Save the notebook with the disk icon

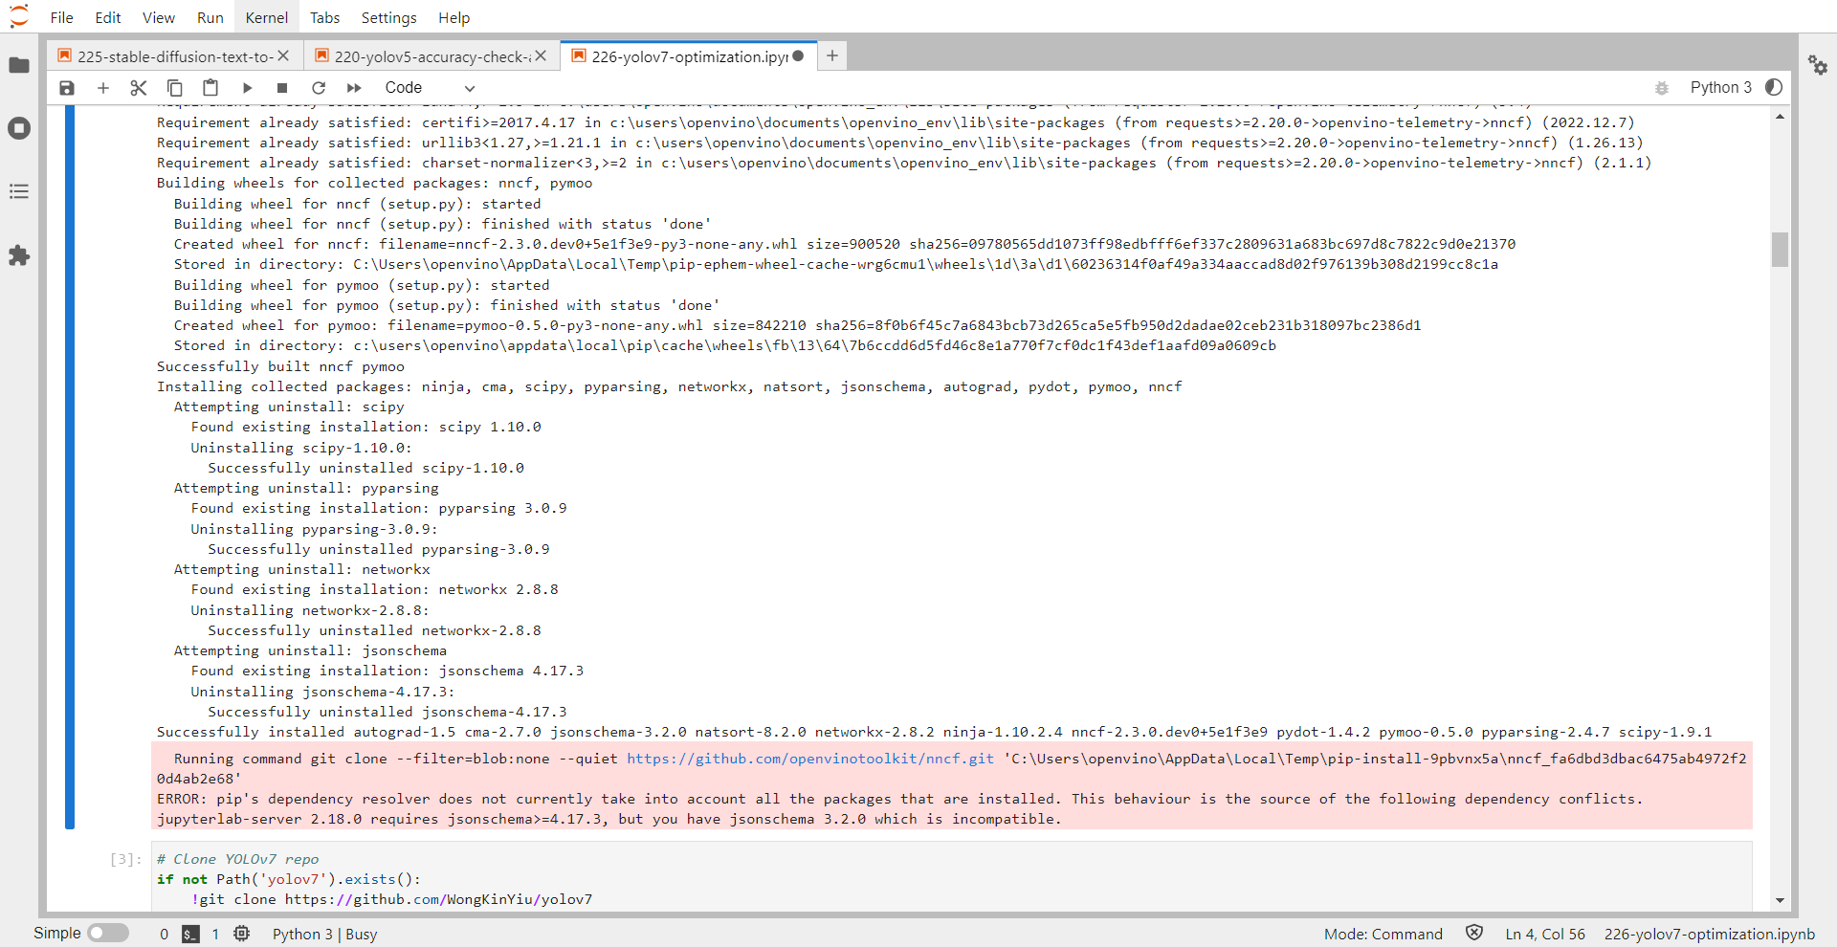66,87
